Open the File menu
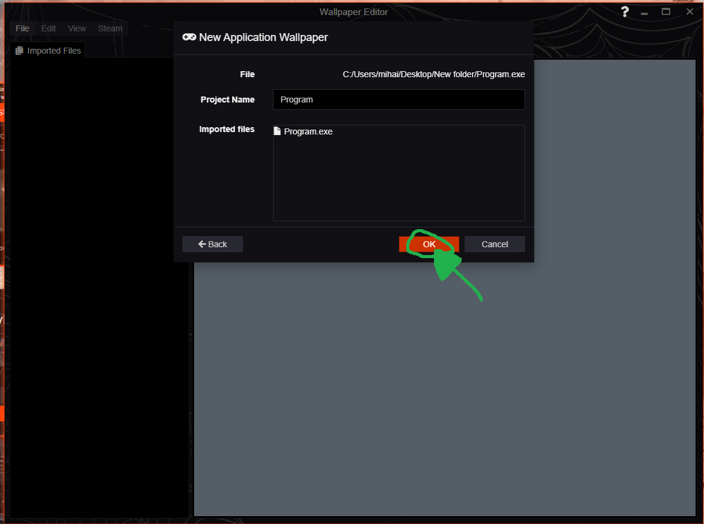 click(22, 28)
